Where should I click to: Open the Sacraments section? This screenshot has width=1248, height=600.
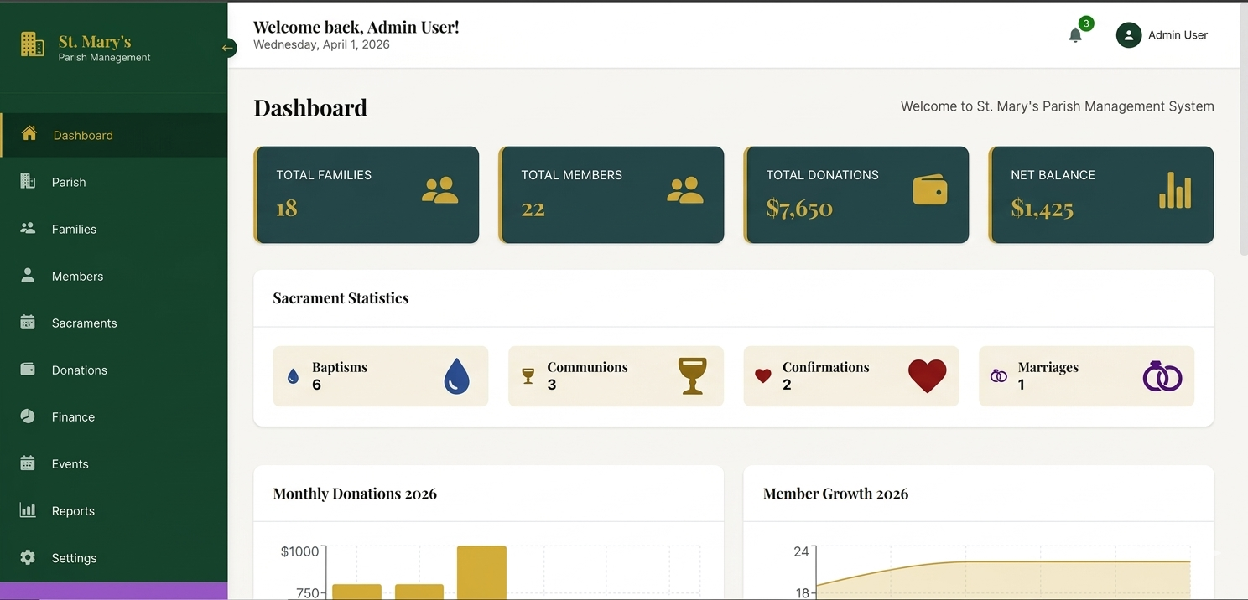(x=84, y=323)
